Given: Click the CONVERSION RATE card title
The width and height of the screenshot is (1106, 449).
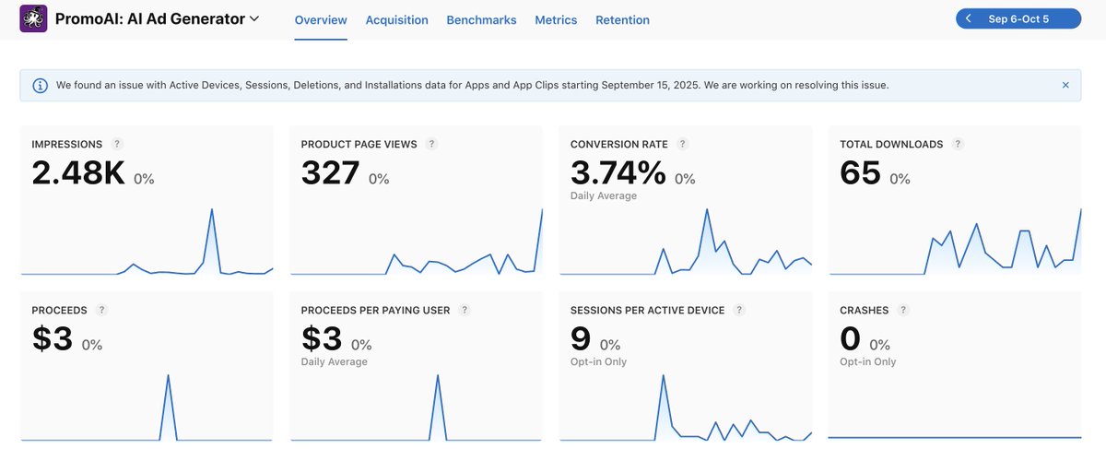Looking at the screenshot, I should click(x=619, y=145).
